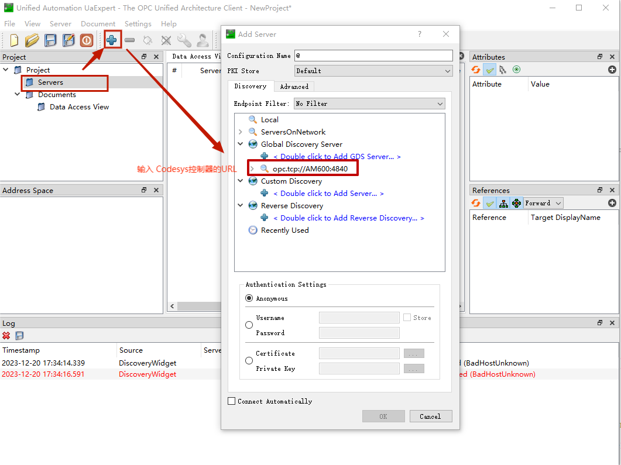
Task: Select the Servers tree item
Action: pos(50,82)
